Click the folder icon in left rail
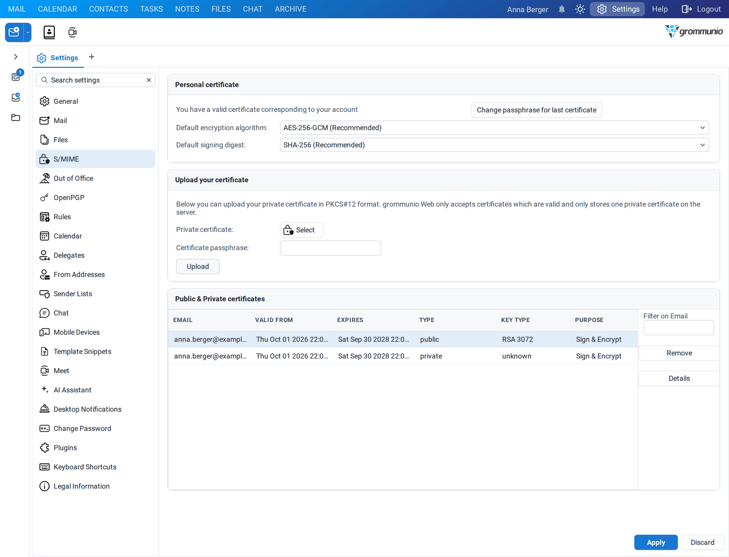Viewport: 729px width, 557px height. click(16, 117)
